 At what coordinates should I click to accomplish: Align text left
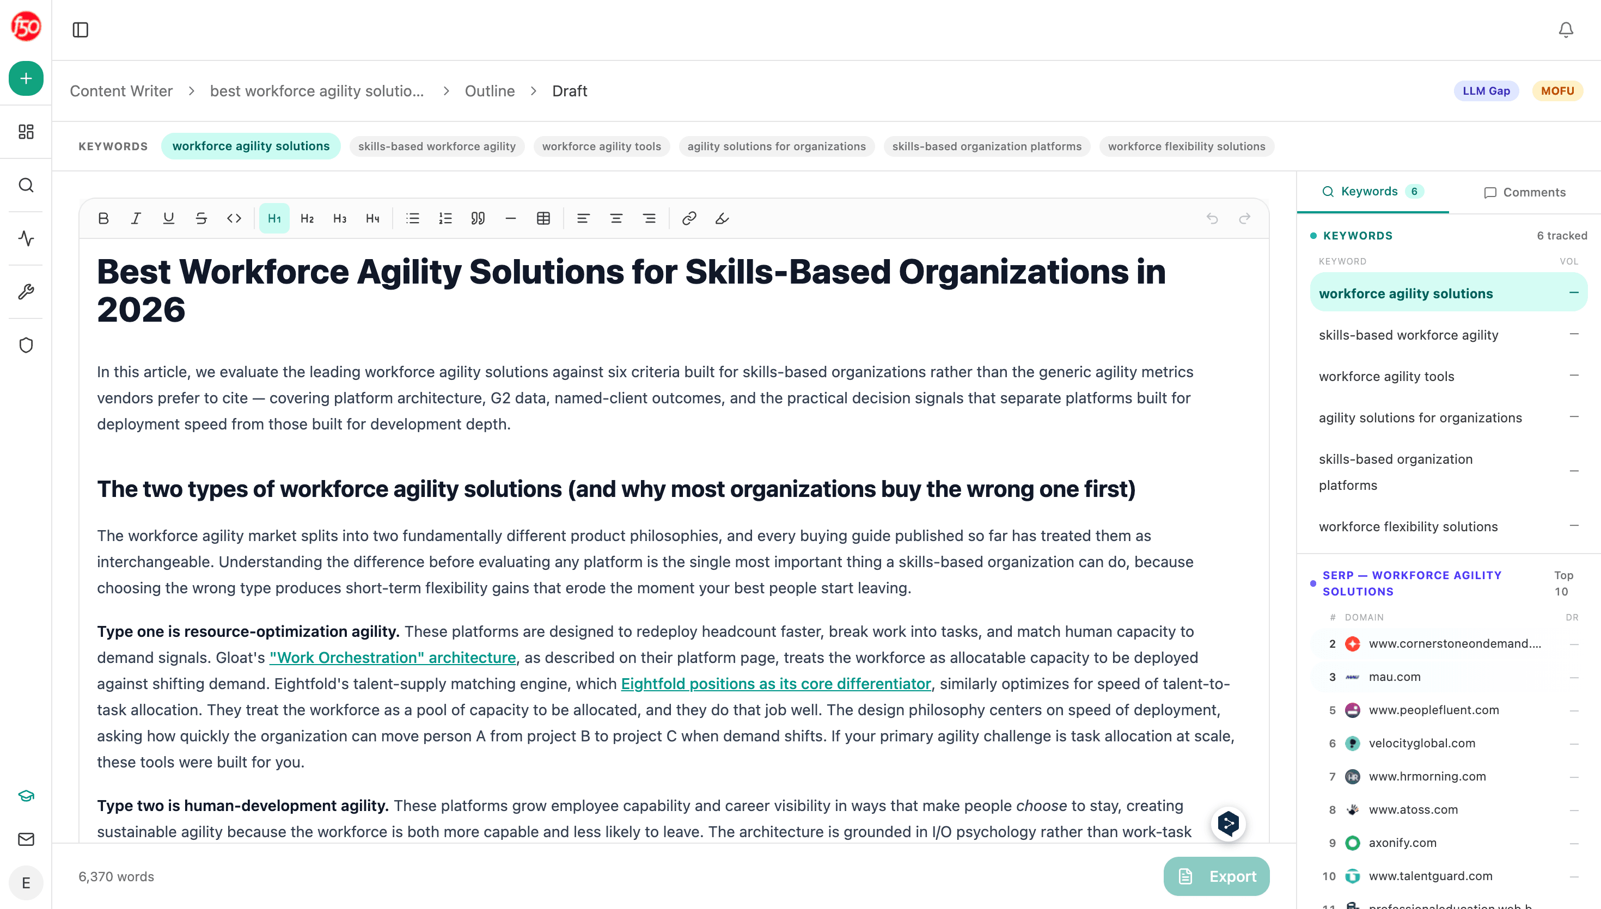[583, 218]
